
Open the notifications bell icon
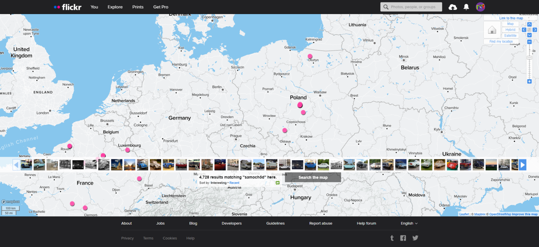(x=466, y=7)
